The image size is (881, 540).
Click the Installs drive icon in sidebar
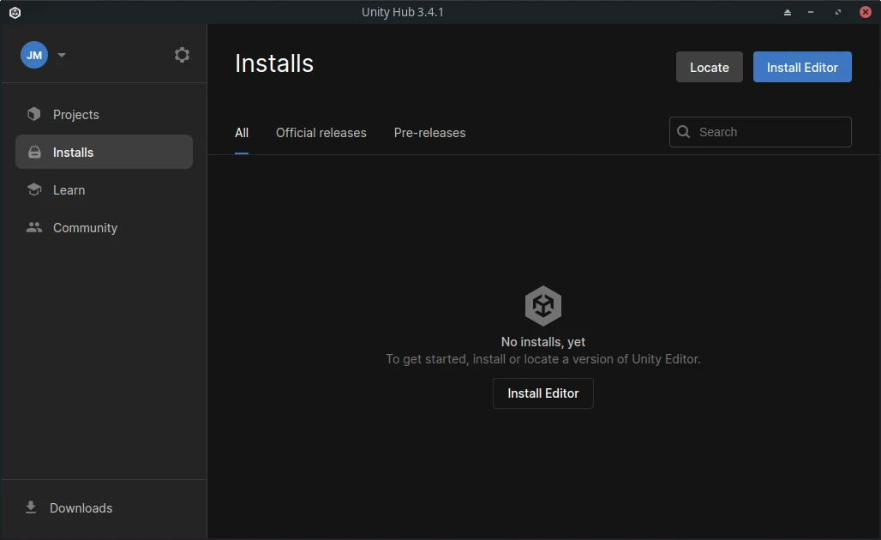(34, 153)
